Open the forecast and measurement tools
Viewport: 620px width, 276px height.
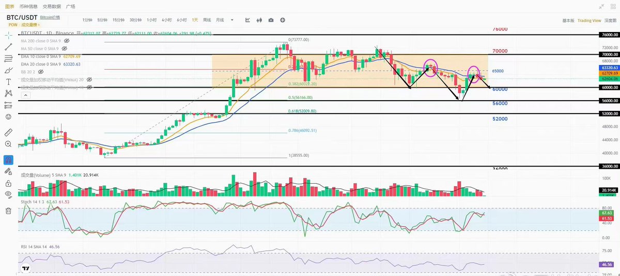tap(8, 105)
